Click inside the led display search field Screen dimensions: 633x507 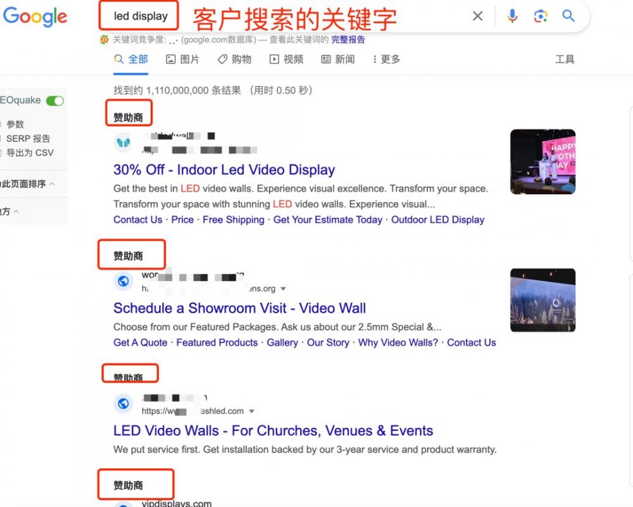click(139, 16)
